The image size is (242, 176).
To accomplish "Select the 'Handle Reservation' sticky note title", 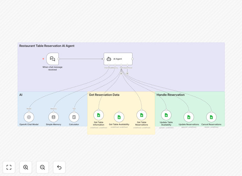I will [171, 95].
